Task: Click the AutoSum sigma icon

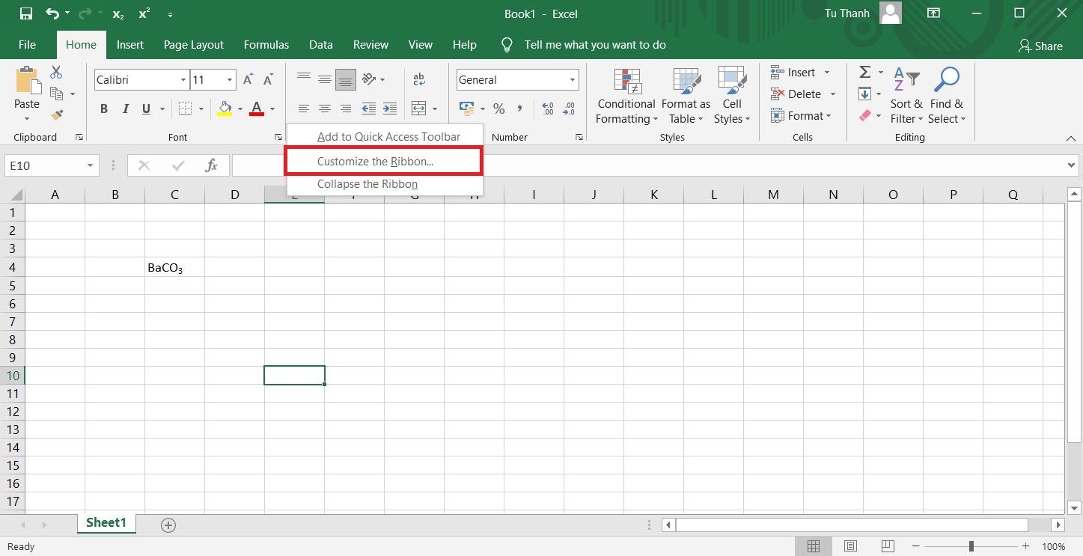Action: 864,73
